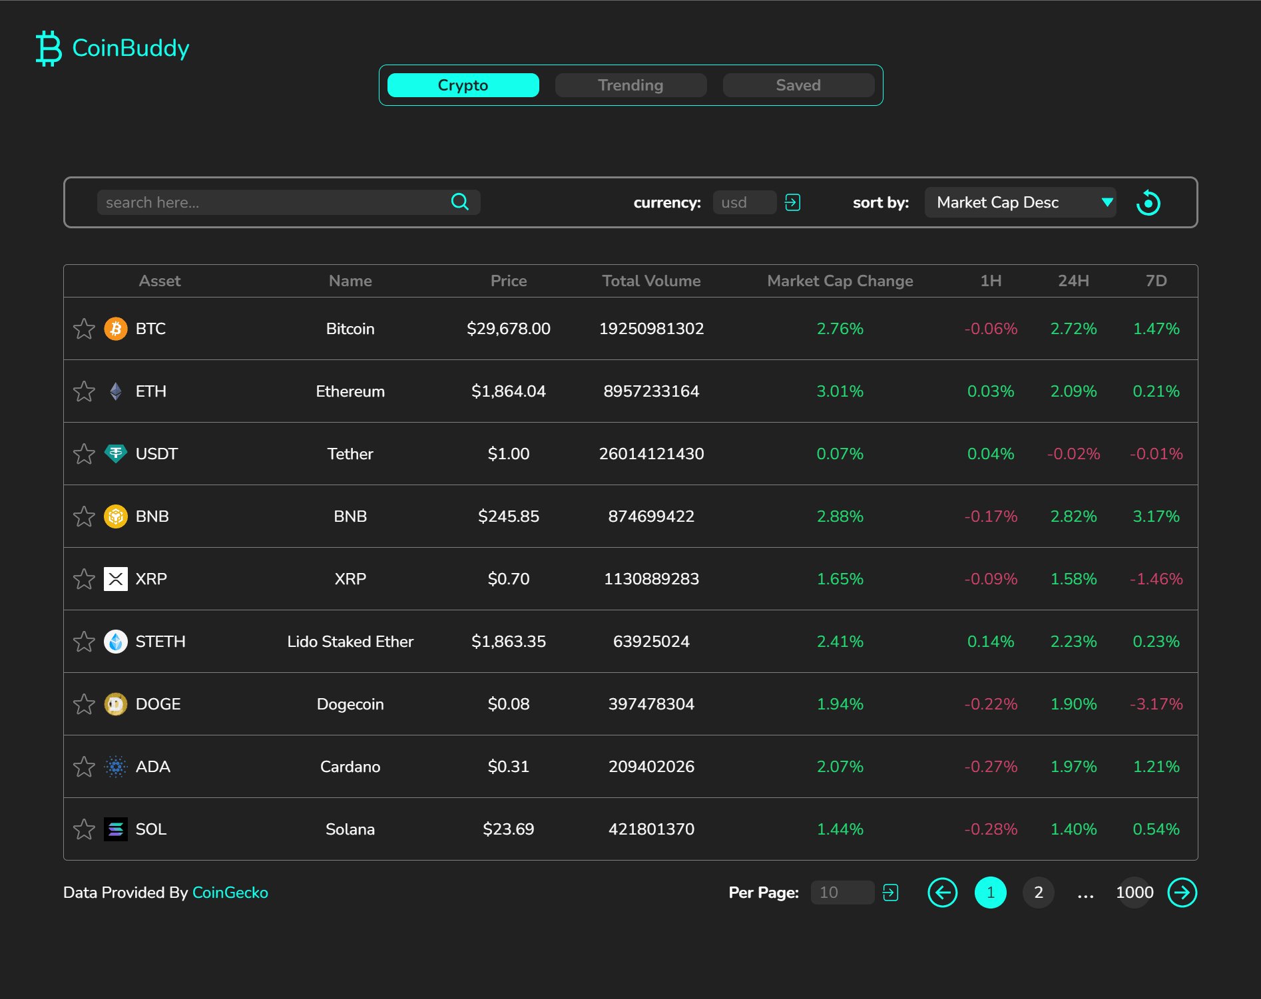Image resolution: width=1261 pixels, height=999 pixels.
Task: Open the Bitcoin name cell
Action: pos(350,329)
